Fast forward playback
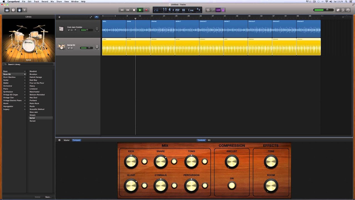This screenshot has height=200, width=355. [x=128, y=10]
